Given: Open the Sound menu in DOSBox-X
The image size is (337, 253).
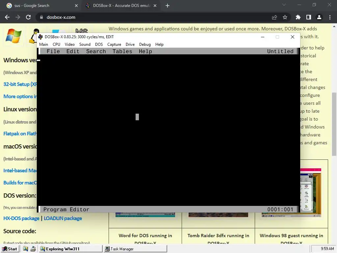Looking at the screenshot, I should click(x=85, y=44).
